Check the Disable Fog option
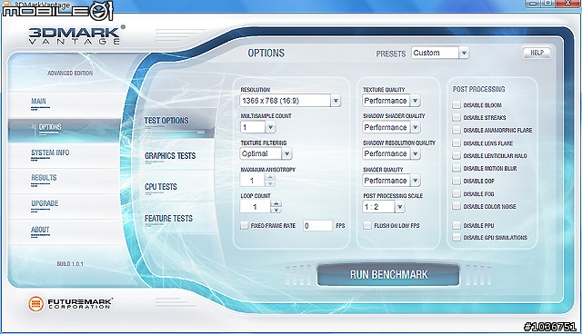The height and width of the screenshot is (334, 582). (457, 193)
